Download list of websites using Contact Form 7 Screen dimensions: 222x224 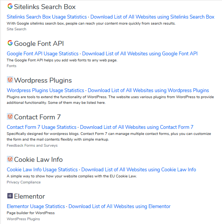tap(137, 127)
